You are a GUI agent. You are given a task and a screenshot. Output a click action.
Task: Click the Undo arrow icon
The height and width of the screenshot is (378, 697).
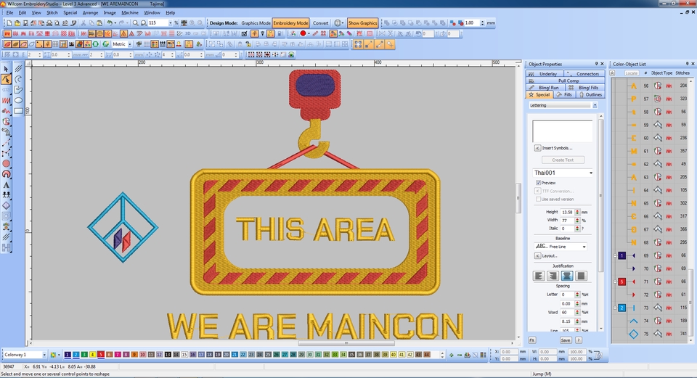[109, 22]
